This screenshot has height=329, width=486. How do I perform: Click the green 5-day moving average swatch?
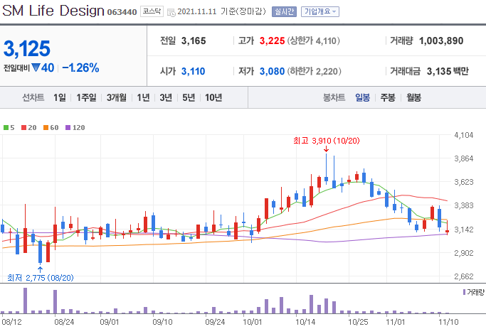pos(6,127)
